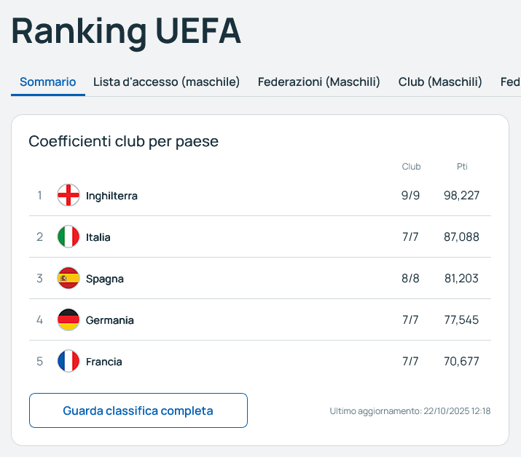521x457 pixels.
Task: Click the France flag icon
Action: [68, 361]
